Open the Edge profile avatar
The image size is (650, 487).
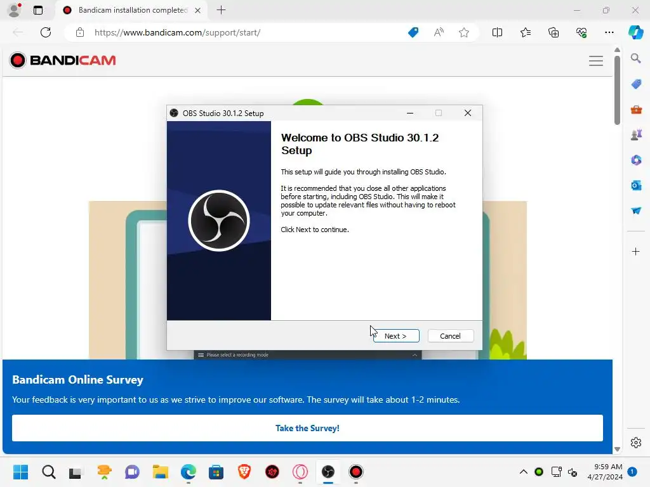(15, 10)
